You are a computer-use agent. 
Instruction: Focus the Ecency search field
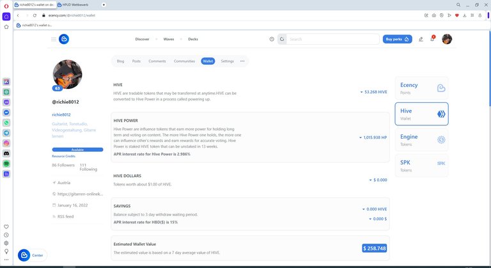332,39
